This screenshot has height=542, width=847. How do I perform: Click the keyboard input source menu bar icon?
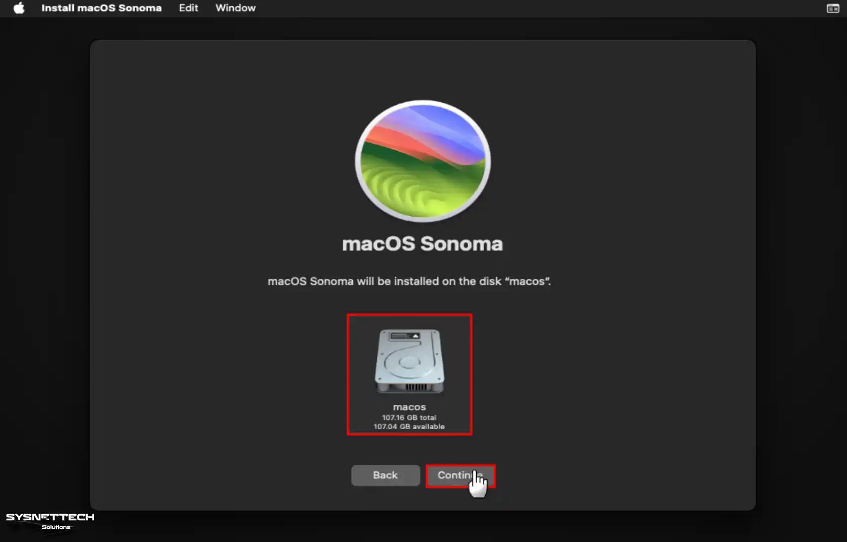832,8
